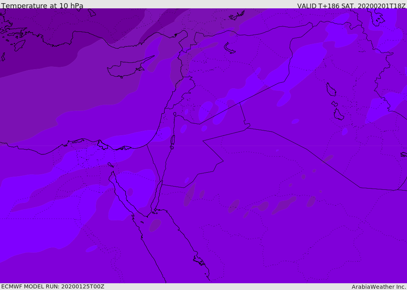Image resolution: width=407 pixels, height=290 pixels.
Task: Click the 'ECMWF MODEL RUN: 20200125T00Z' label
Action: pos(53,286)
